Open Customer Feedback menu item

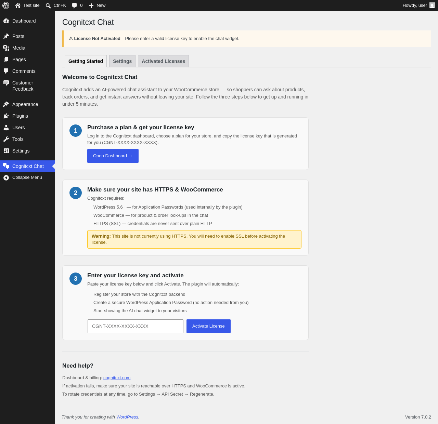point(27,86)
